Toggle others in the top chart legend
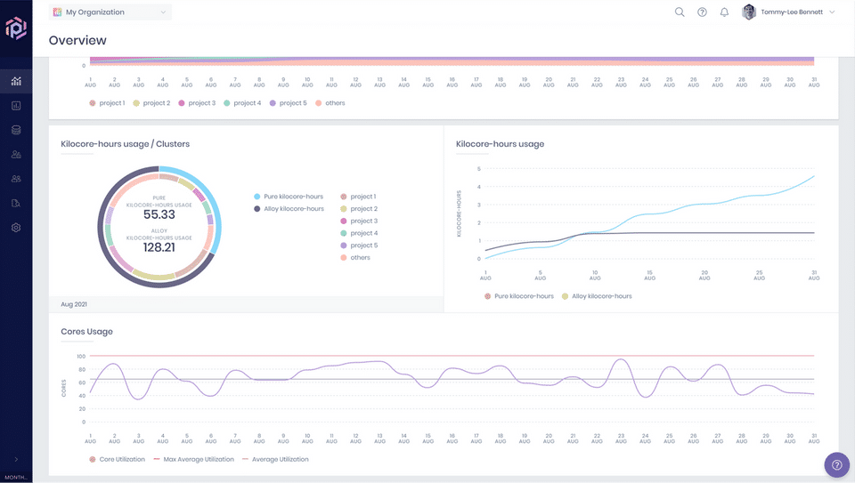This screenshot has height=483, width=855. click(330, 103)
